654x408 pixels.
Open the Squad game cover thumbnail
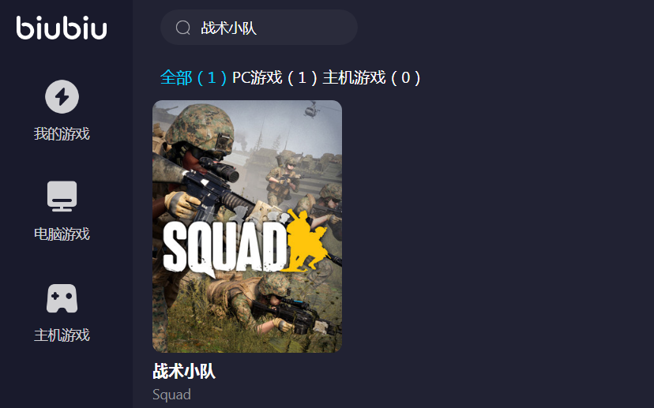click(x=247, y=226)
